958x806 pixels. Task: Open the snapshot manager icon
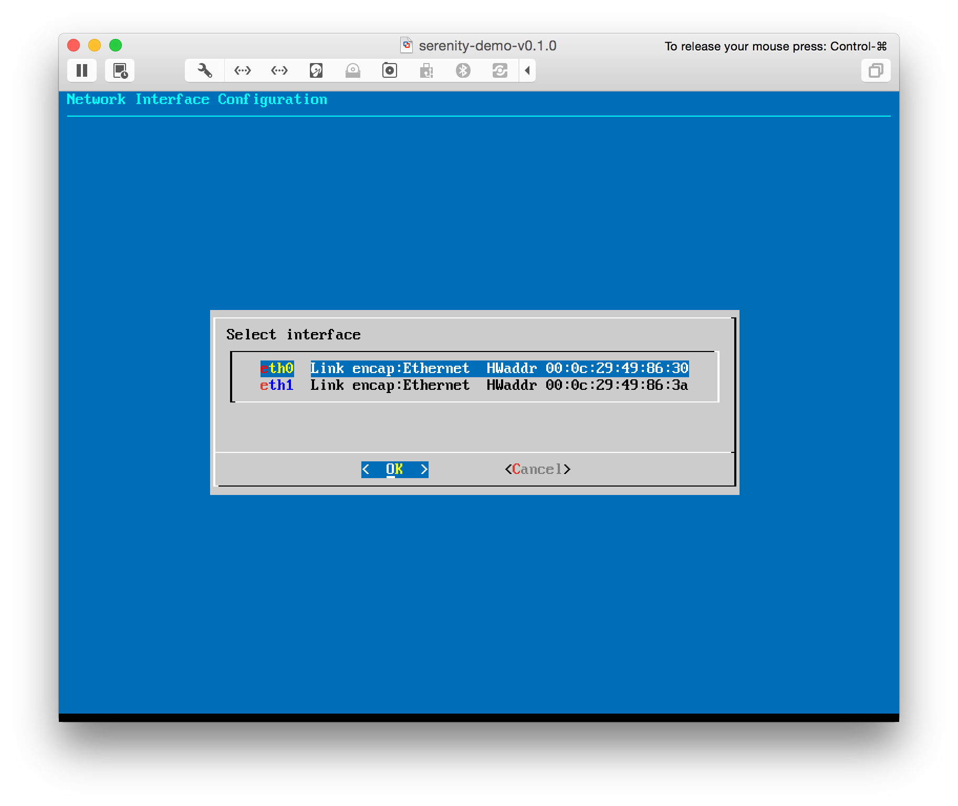(120, 70)
